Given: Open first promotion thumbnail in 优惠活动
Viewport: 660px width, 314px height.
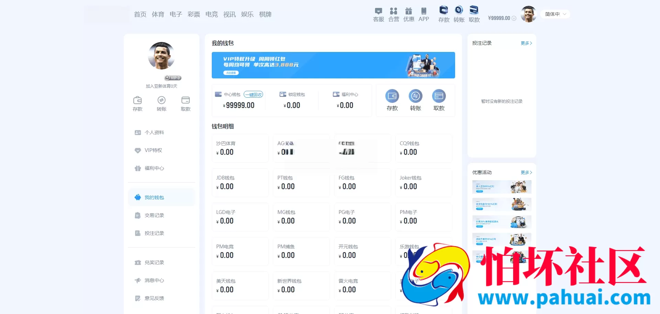Looking at the screenshot, I should tap(502, 187).
